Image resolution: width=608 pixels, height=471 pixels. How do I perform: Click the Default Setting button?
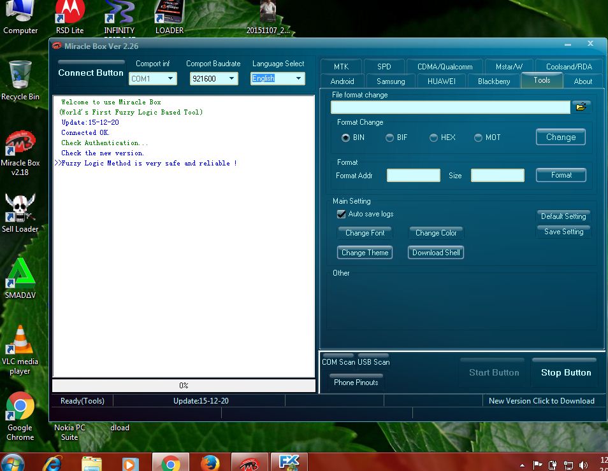click(x=563, y=216)
